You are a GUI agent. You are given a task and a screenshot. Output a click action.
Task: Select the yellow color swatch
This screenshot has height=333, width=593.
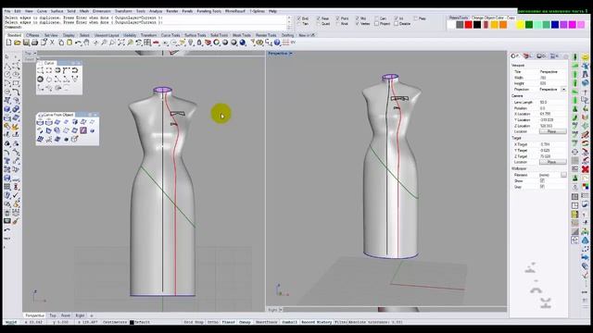click(x=521, y=25)
